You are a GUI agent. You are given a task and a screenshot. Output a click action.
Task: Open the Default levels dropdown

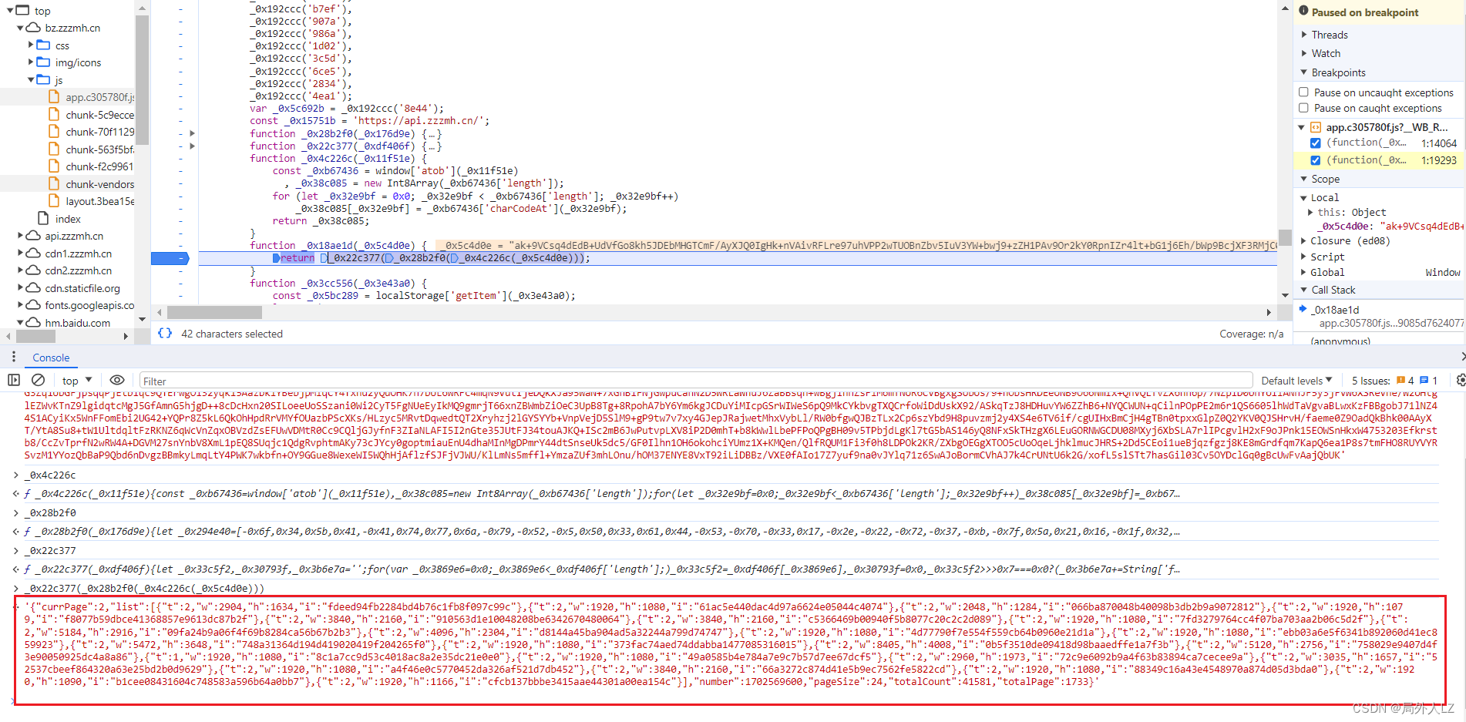1296,381
